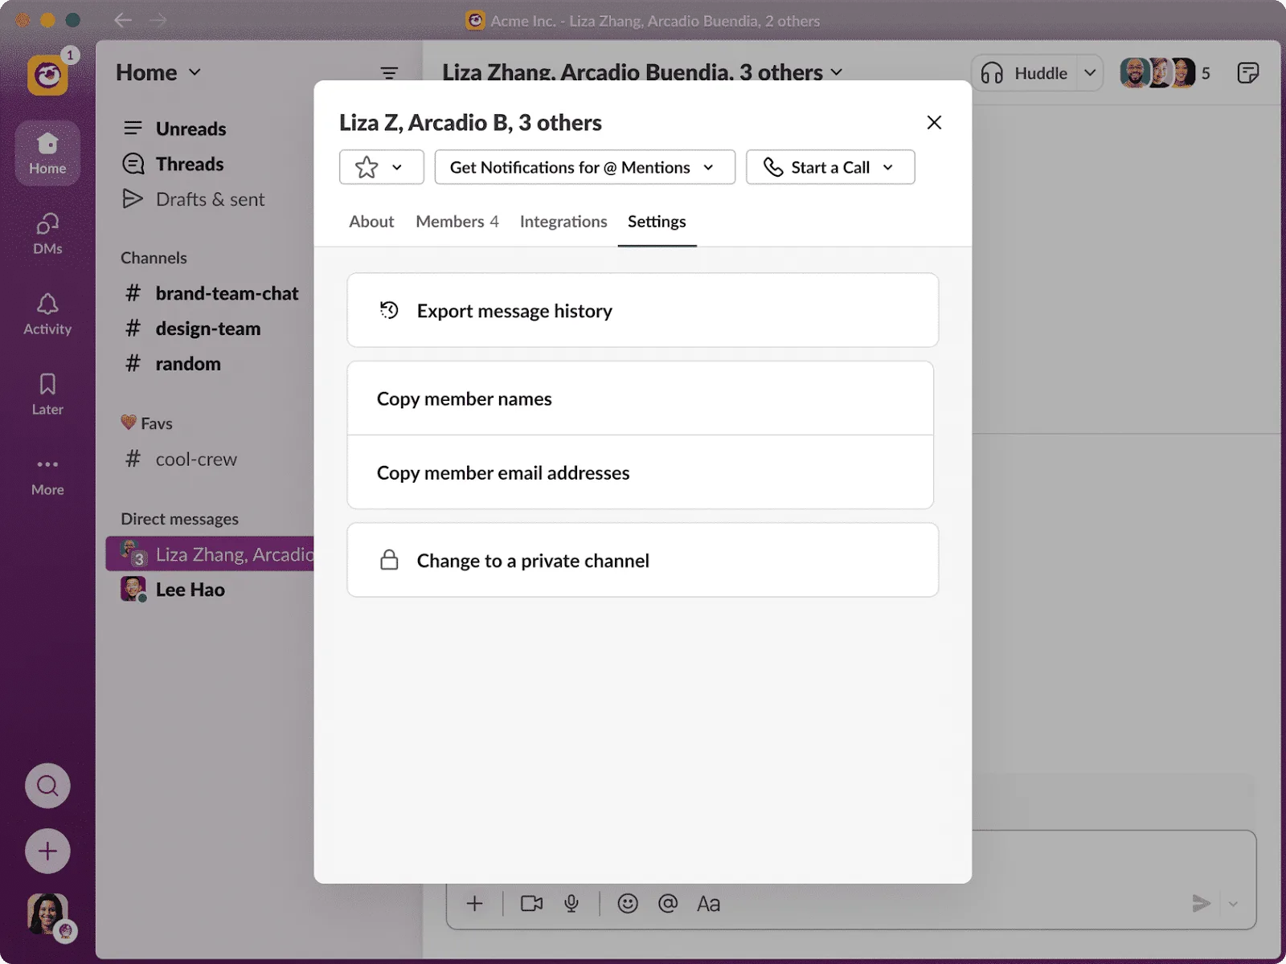Toggle star on this conversation

tap(367, 167)
